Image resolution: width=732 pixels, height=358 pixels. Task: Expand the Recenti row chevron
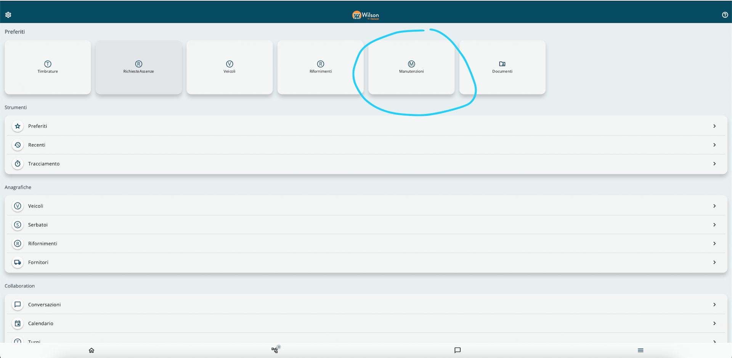point(714,145)
